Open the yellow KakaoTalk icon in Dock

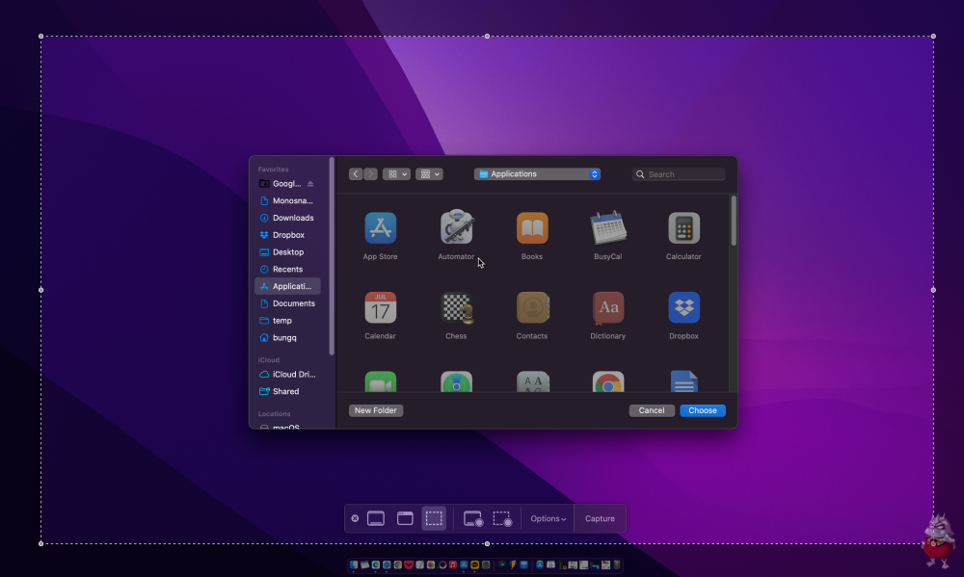coord(474,564)
